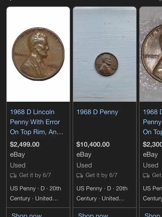Click truck icon on the partially visible third card
Screen dimensions: 162x217
[146, 175]
